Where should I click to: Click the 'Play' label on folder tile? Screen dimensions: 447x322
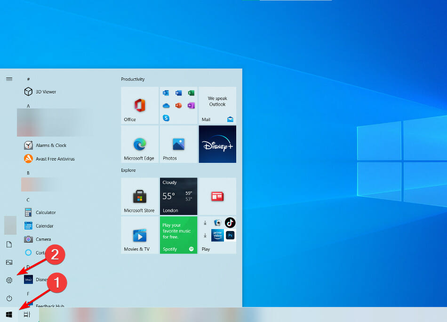(206, 249)
